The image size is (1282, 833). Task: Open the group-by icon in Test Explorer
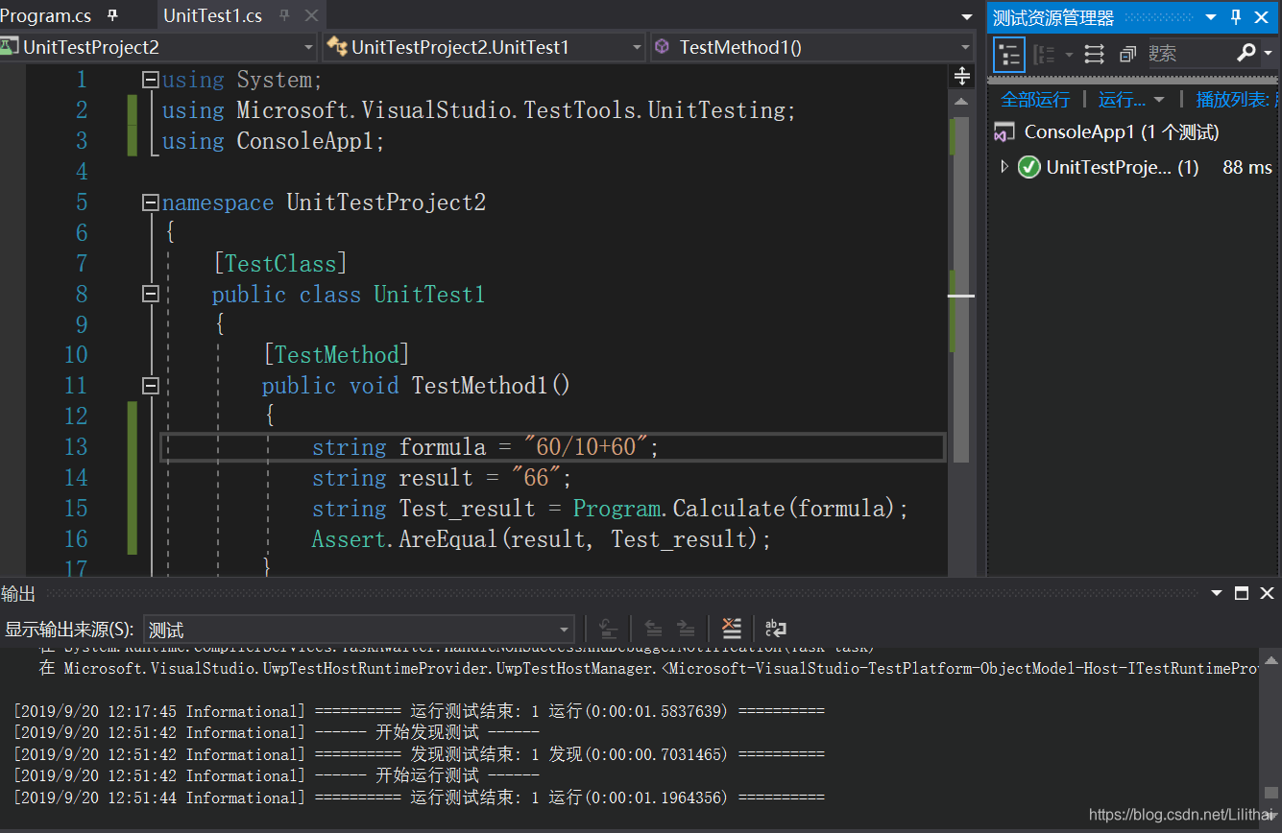1045,54
